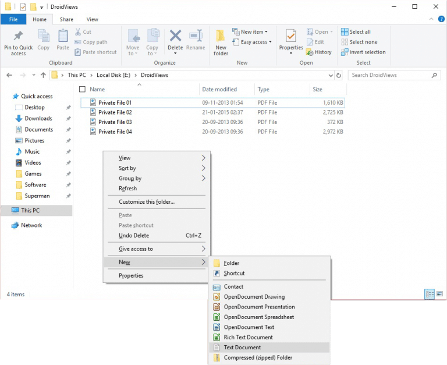Click This PC in the breadcrumb
Screen dimensions: 447x365
77,75
